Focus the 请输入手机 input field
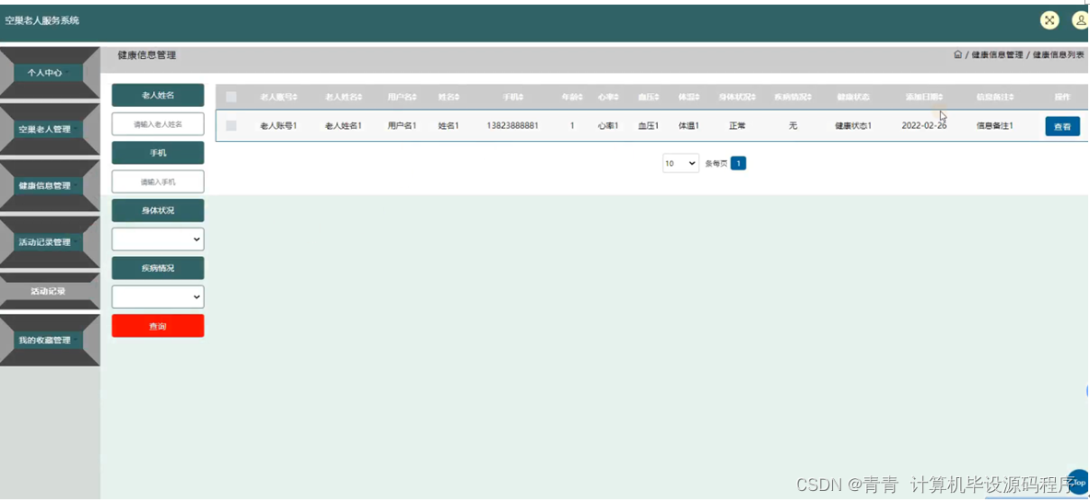This screenshot has width=1090, height=502. 158,181
